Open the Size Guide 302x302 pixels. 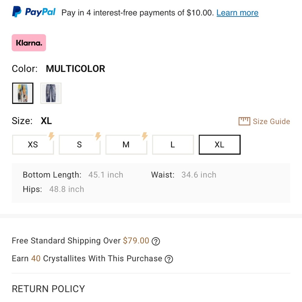pos(271,121)
